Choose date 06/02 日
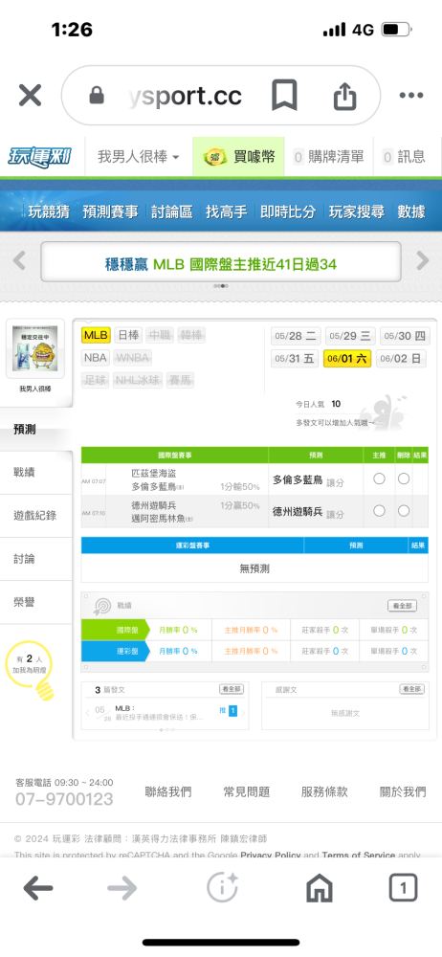This screenshot has height=957, width=442. (401, 359)
